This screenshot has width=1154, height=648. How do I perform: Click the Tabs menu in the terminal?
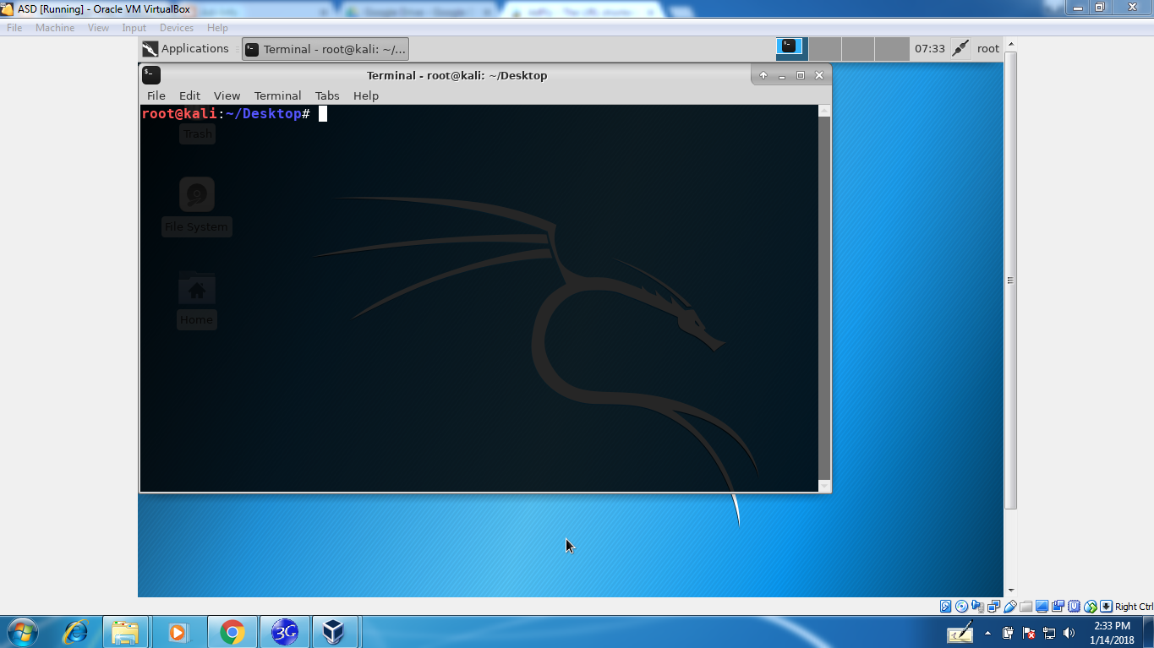[327, 95]
